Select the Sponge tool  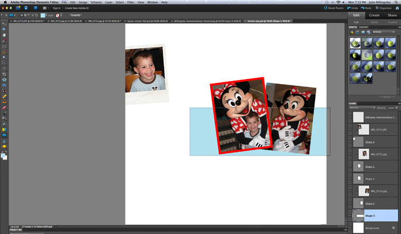click(4, 147)
